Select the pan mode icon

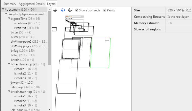tap(55, 10)
